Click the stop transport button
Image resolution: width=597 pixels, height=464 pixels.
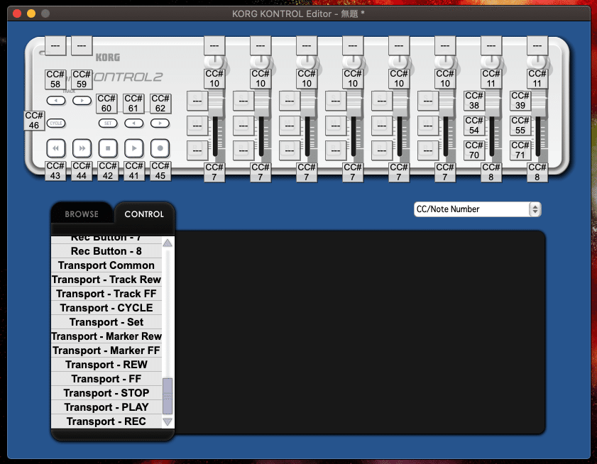click(108, 148)
